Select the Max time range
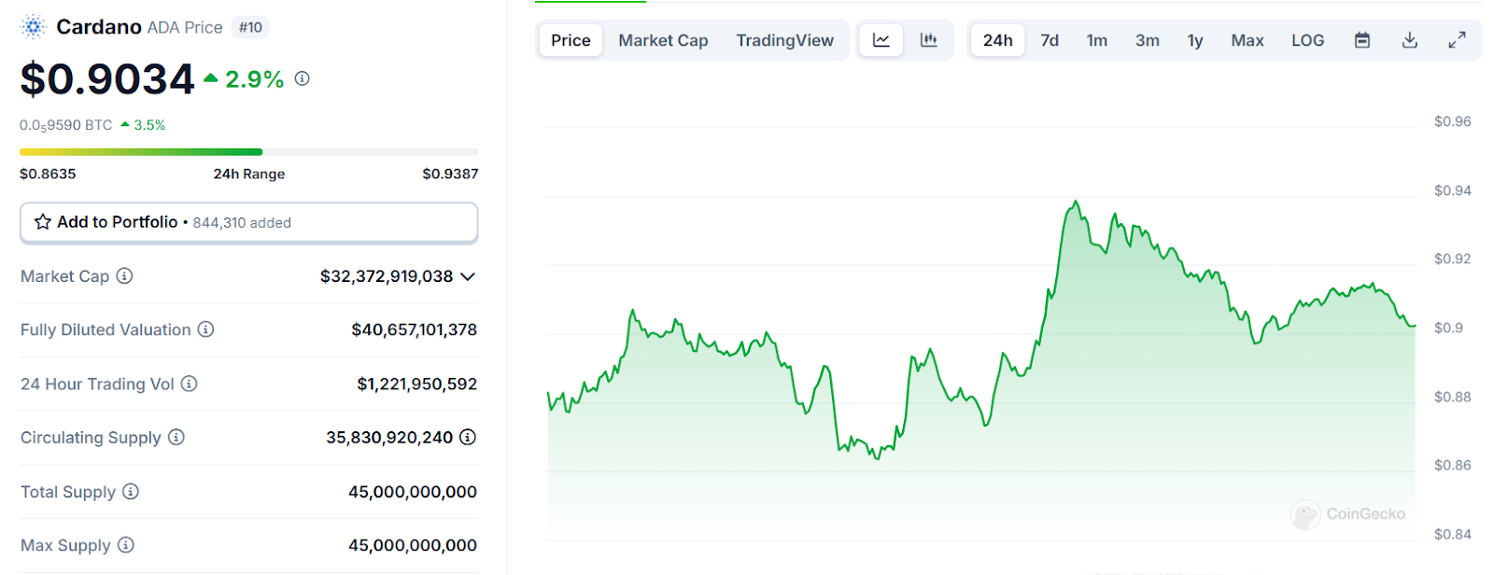 pos(1247,40)
